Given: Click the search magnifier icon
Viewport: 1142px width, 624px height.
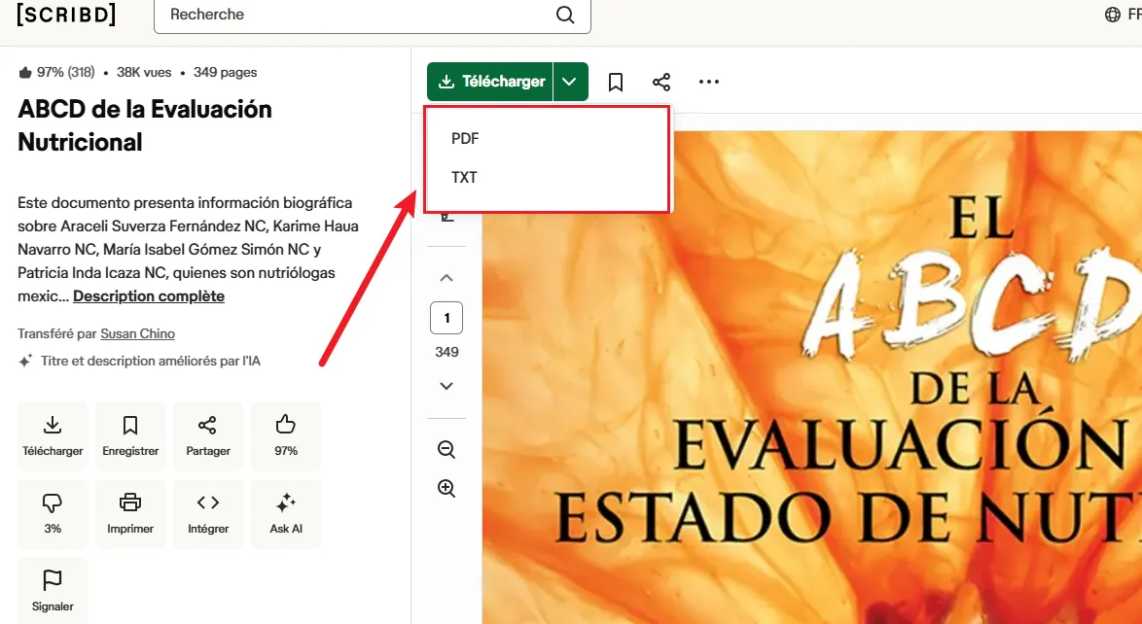Looking at the screenshot, I should tap(565, 15).
